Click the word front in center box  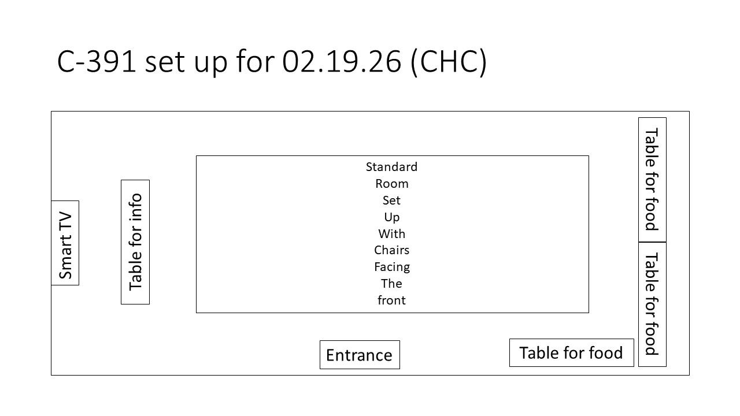(391, 300)
